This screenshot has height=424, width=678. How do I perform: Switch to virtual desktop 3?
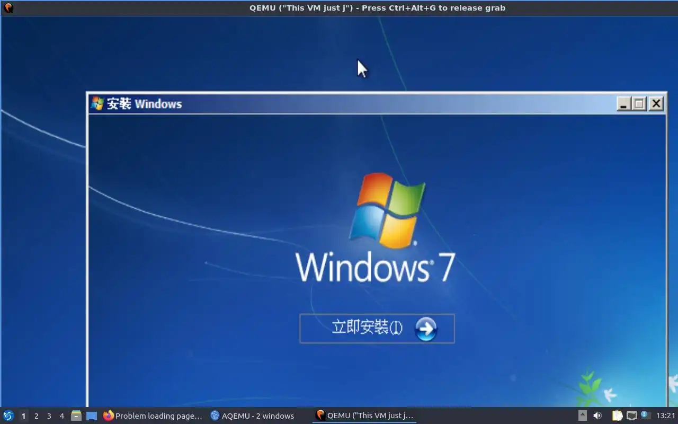pyautogui.click(x=49, y=416)
